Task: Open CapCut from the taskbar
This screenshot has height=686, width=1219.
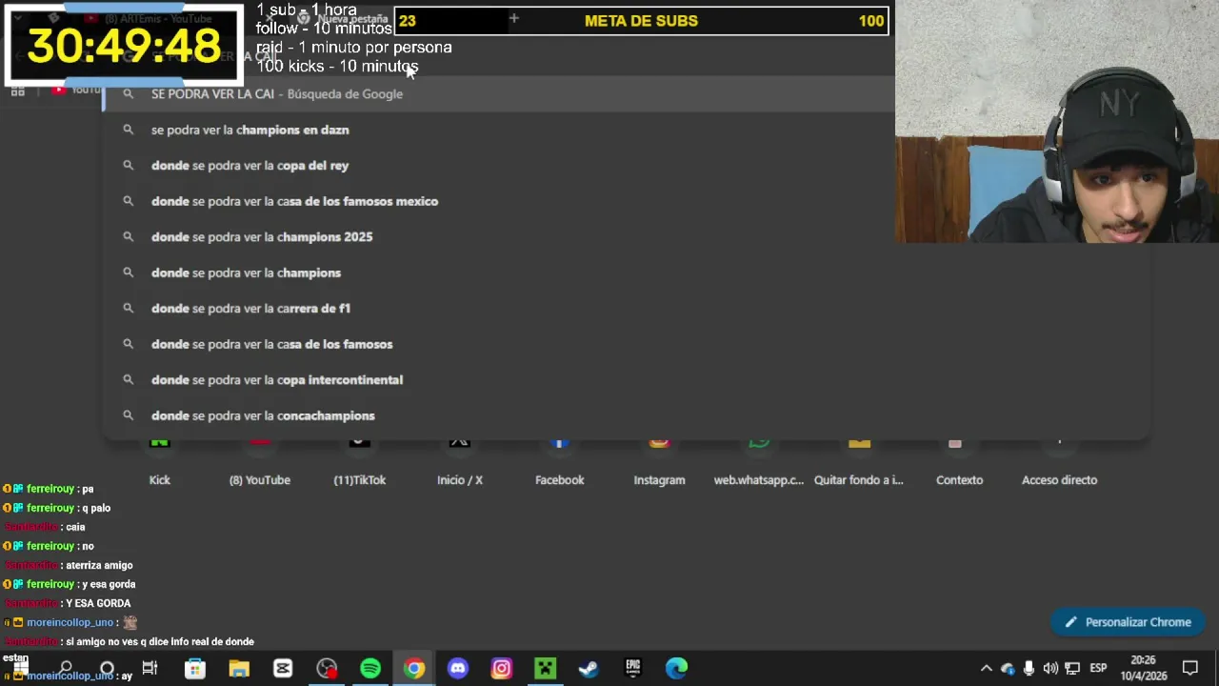Action: [x=283, y=668]
